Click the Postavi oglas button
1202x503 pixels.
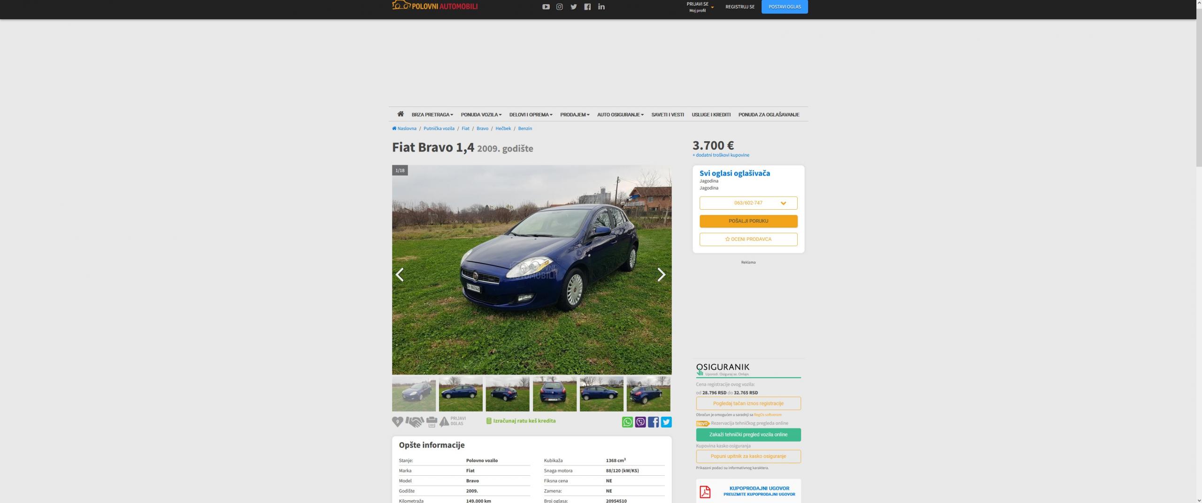(785, 7)
